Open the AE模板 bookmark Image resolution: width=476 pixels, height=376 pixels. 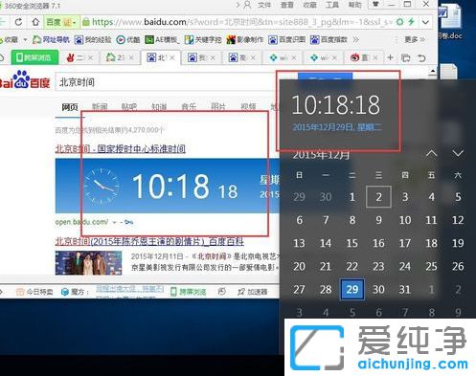[162, 39]
